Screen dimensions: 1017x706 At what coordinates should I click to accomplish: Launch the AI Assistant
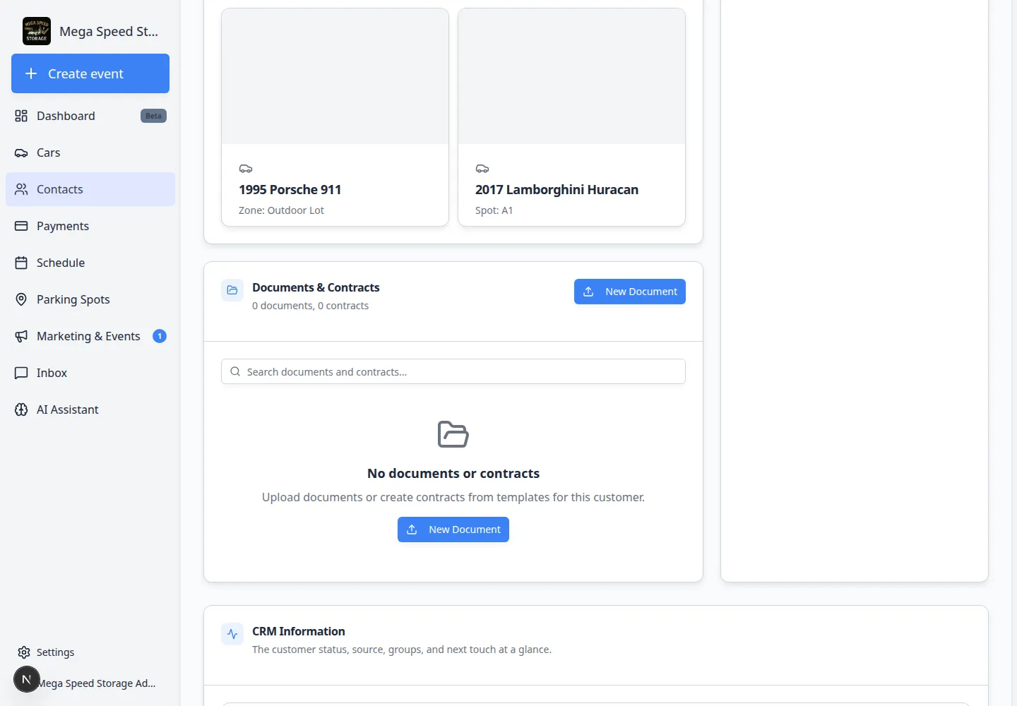coord(90,409)
